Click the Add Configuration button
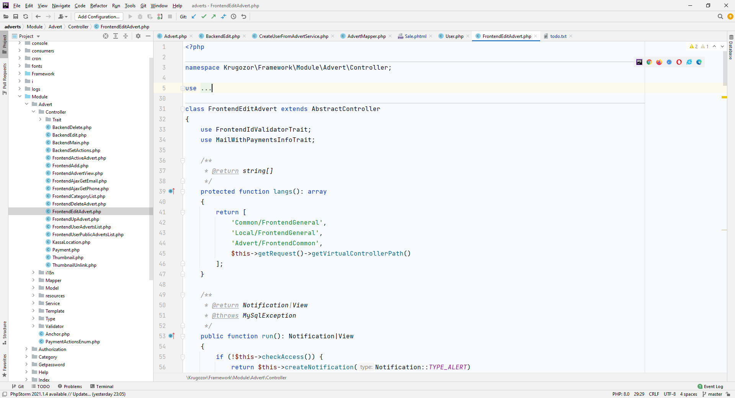Image resolution: width=735 pixels, height=398 pixels. pos(99,16)
